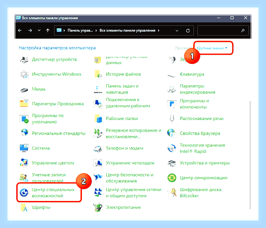The height and width of the screenshot is (228, 266).
Task: Refresh the control panel view
Action: (188, 31)
